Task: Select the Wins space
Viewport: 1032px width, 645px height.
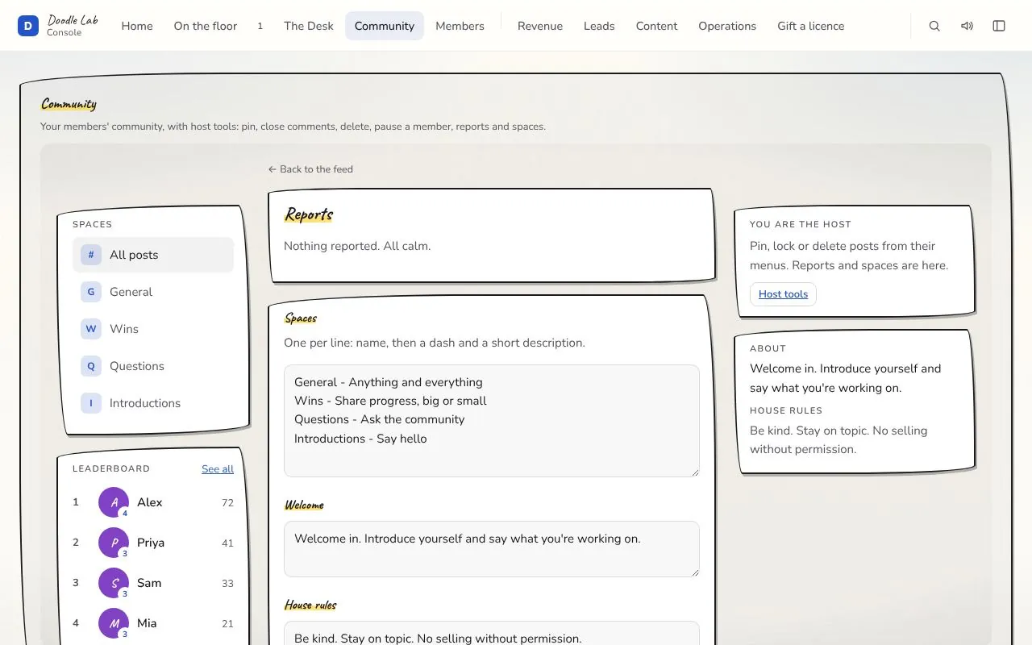Action: pos(153,329)
